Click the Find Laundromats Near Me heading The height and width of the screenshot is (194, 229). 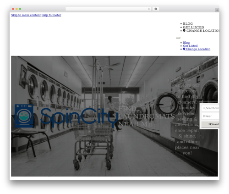[146, 116]
